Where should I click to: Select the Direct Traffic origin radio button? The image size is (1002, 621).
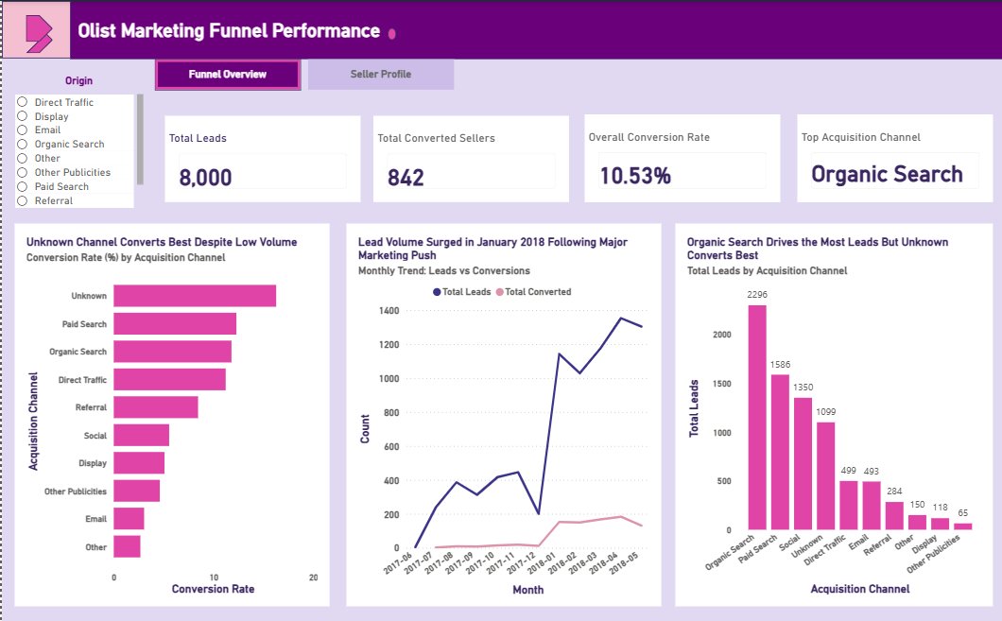23,102
